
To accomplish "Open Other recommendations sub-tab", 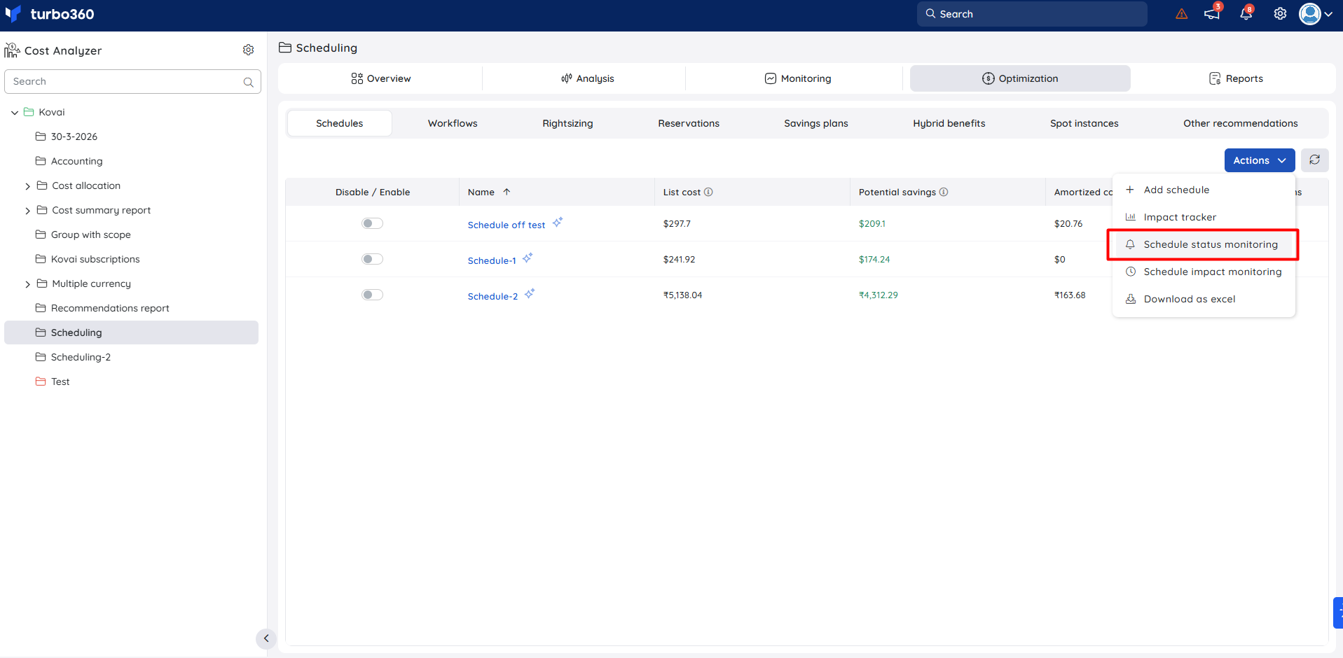I will pos(1241,123).
